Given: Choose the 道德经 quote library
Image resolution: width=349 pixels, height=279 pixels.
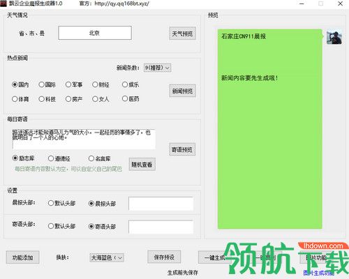Looking at the screenshot, I should [59, 158].
